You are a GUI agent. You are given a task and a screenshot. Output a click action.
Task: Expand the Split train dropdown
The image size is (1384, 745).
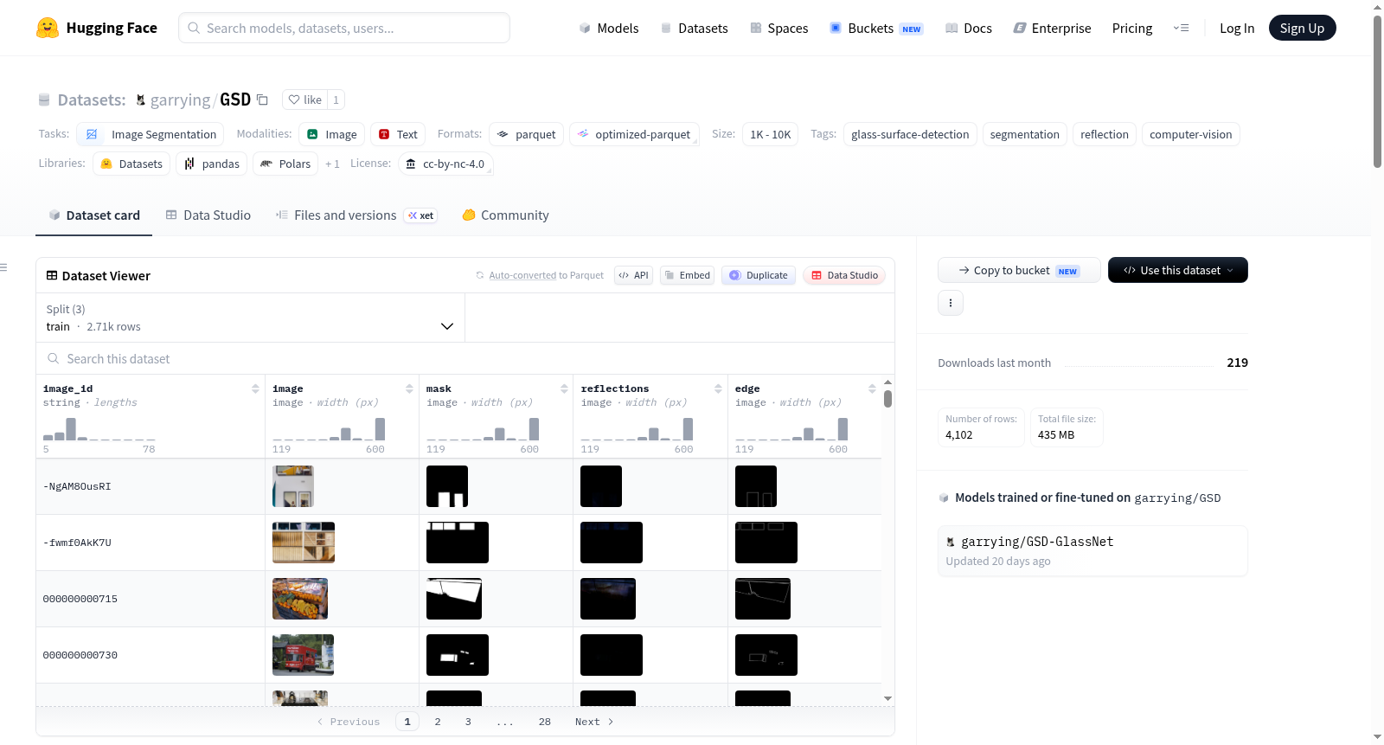pos(250,318)
